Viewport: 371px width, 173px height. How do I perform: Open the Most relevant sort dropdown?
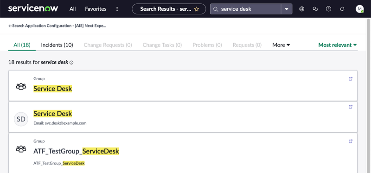(338, 45)
